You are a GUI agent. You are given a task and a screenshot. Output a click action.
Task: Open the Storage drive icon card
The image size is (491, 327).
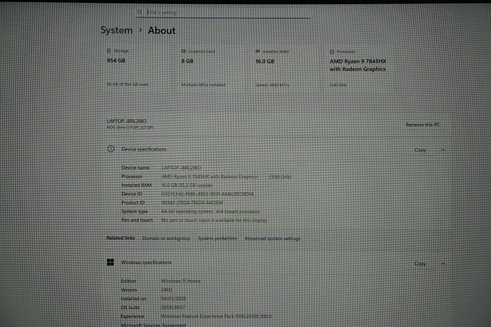pos(109,51)
